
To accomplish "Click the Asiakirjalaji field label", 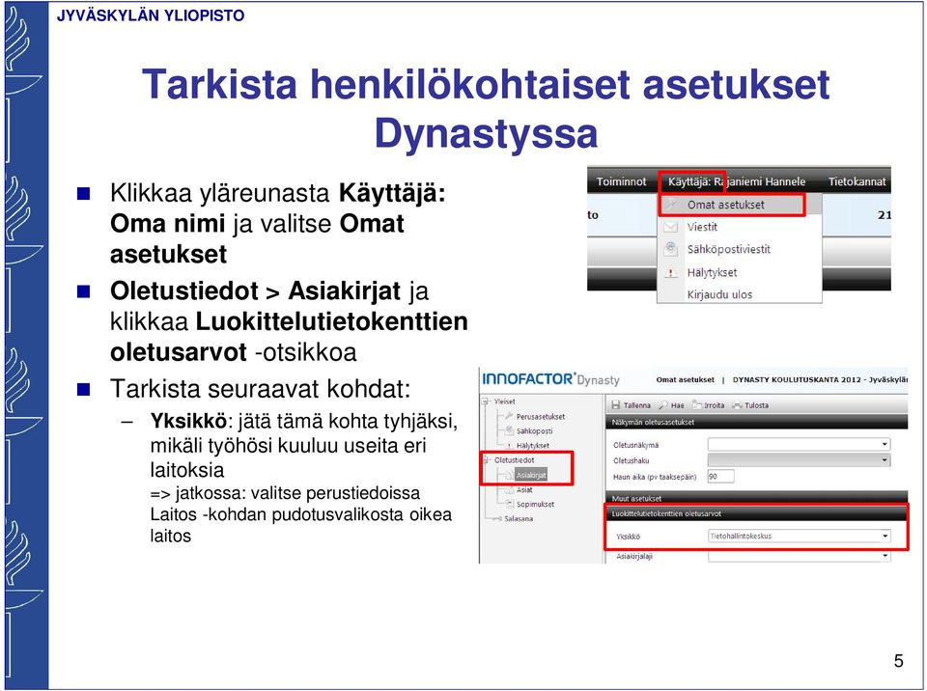I will point(634,556).
